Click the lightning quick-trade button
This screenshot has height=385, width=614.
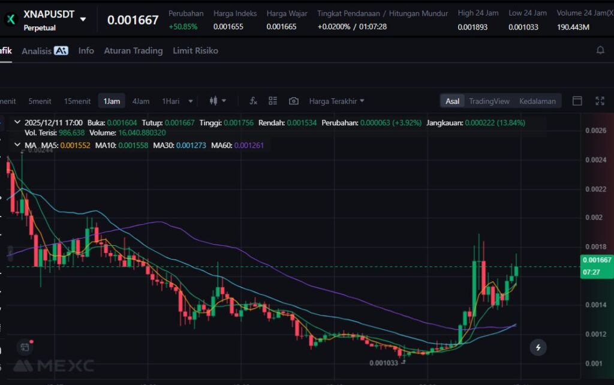(538, 347)
